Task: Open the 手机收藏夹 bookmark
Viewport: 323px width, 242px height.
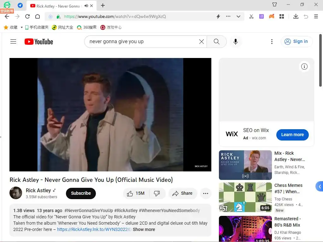Action: pos(37,27)
